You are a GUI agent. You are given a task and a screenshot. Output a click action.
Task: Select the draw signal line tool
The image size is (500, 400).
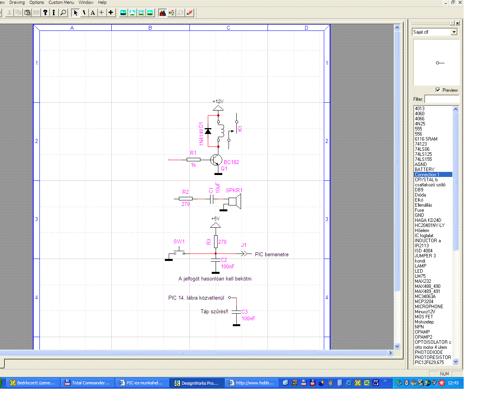84,13
